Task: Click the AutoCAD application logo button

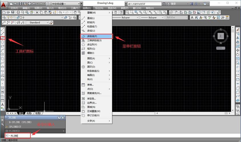Action: point(4,5)
